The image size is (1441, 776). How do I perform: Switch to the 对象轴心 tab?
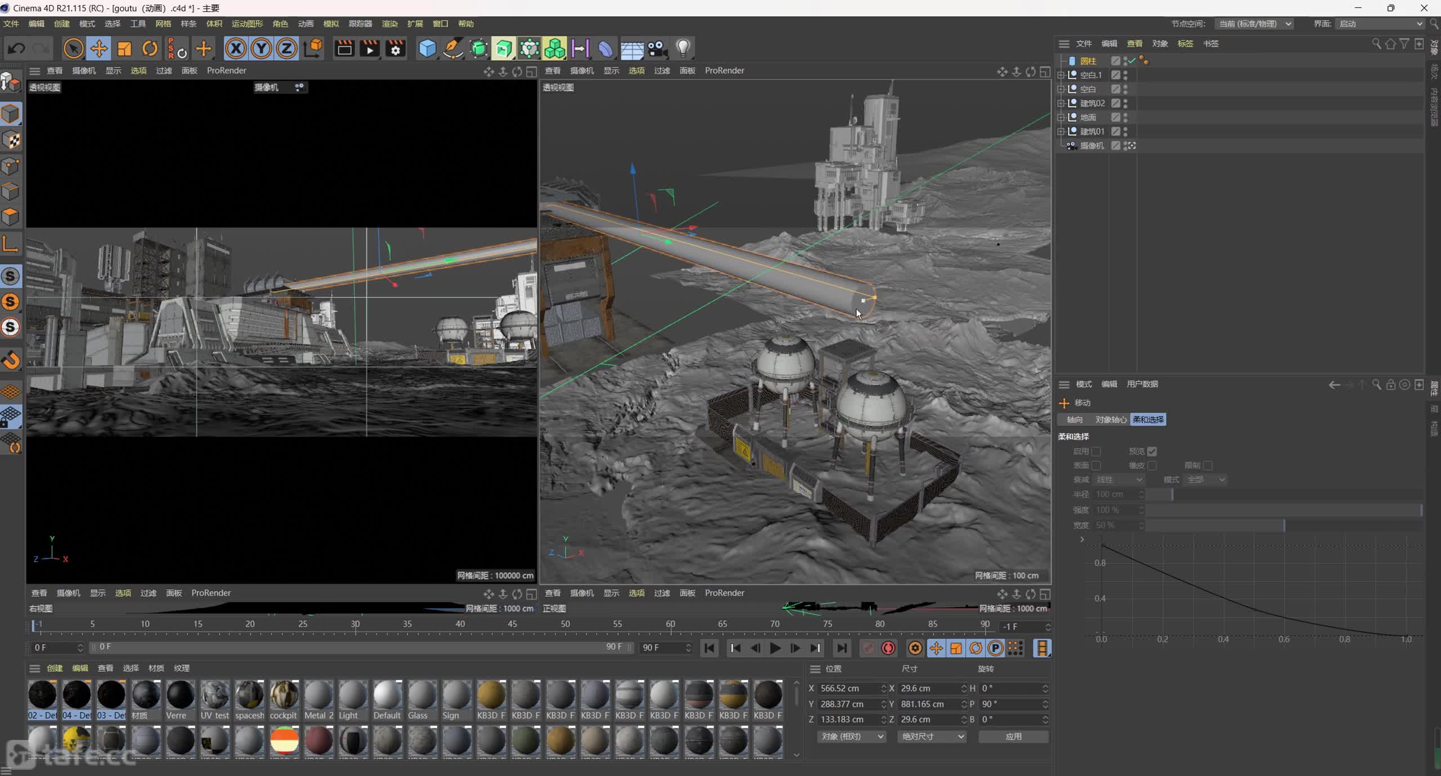tap(1111, 420)
